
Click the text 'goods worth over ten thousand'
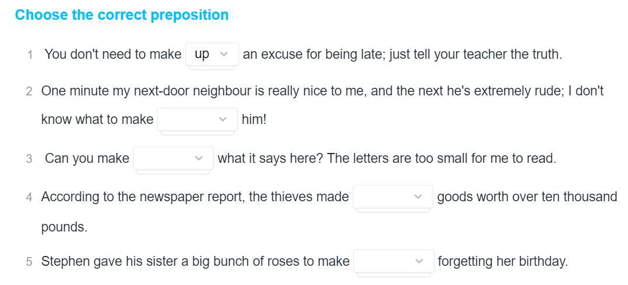click(527, 197)
